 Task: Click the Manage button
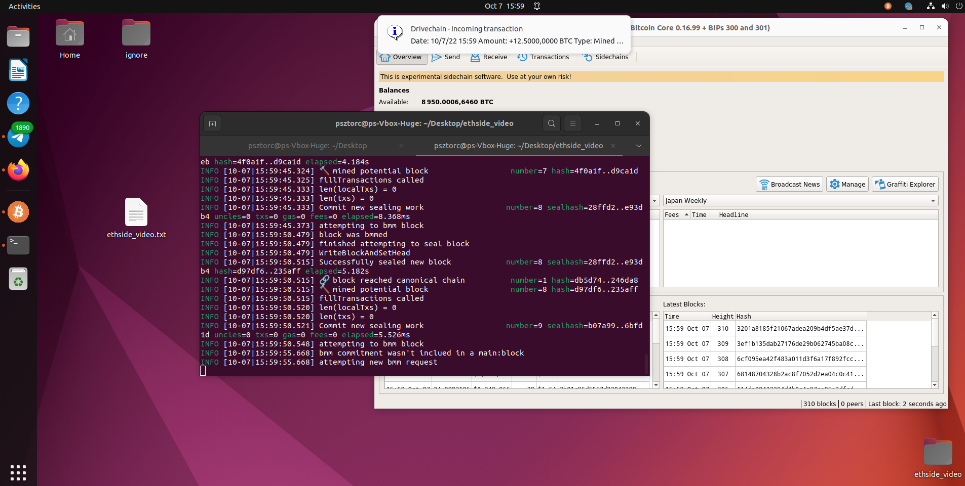[x=847, y=185]
